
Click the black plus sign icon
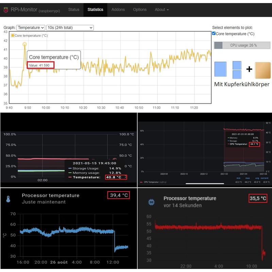[249, 69]
